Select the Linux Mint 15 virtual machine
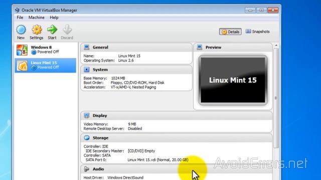Viewport: 321px width, 180px height. [46, 65]
